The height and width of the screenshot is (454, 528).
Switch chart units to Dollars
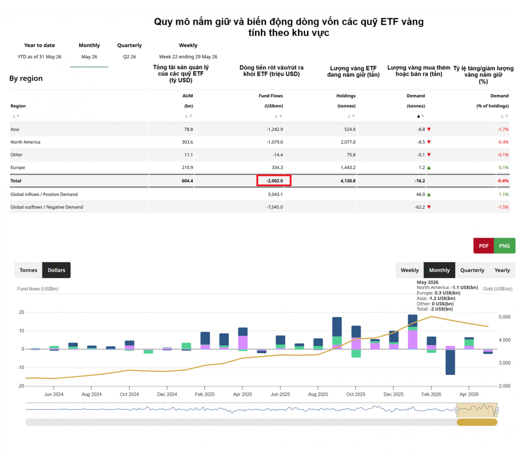click(x=57, y=270)
